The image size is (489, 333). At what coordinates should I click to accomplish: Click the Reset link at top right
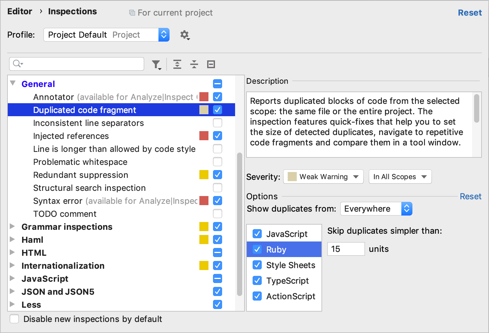tap(470, 12)
